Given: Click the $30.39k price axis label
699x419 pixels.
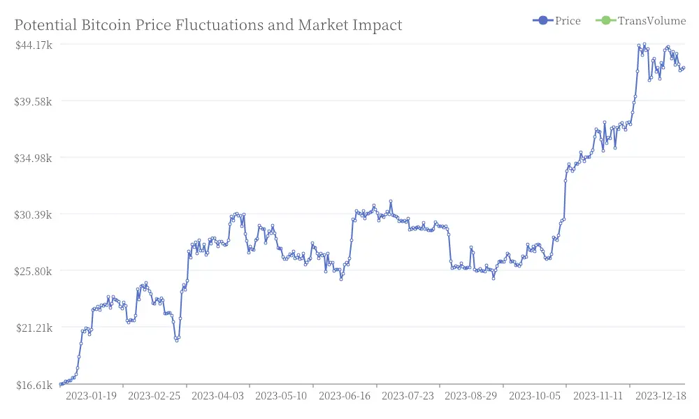Looking at the screenshot, I should tap(33, 215).
